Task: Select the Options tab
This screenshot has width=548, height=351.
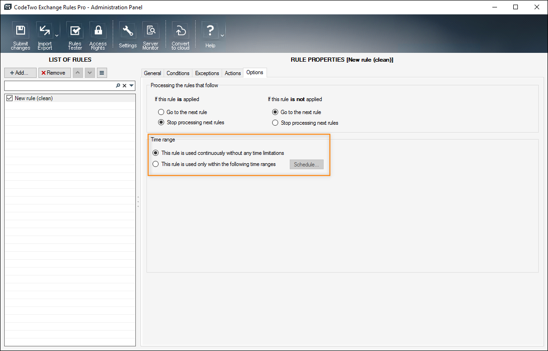Action: pyautogui.click(x=255, y=72)
